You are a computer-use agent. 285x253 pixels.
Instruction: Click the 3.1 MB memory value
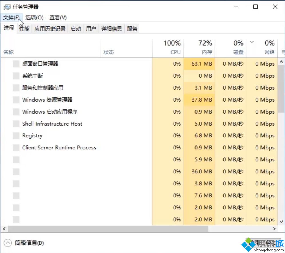click(x=203, y=88)
